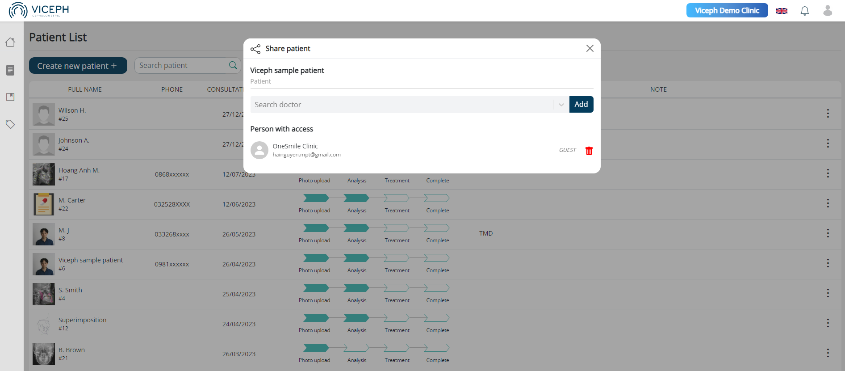Expand the Search doctor dropdown arrow

pyautogui.click(x=561, y=105)
